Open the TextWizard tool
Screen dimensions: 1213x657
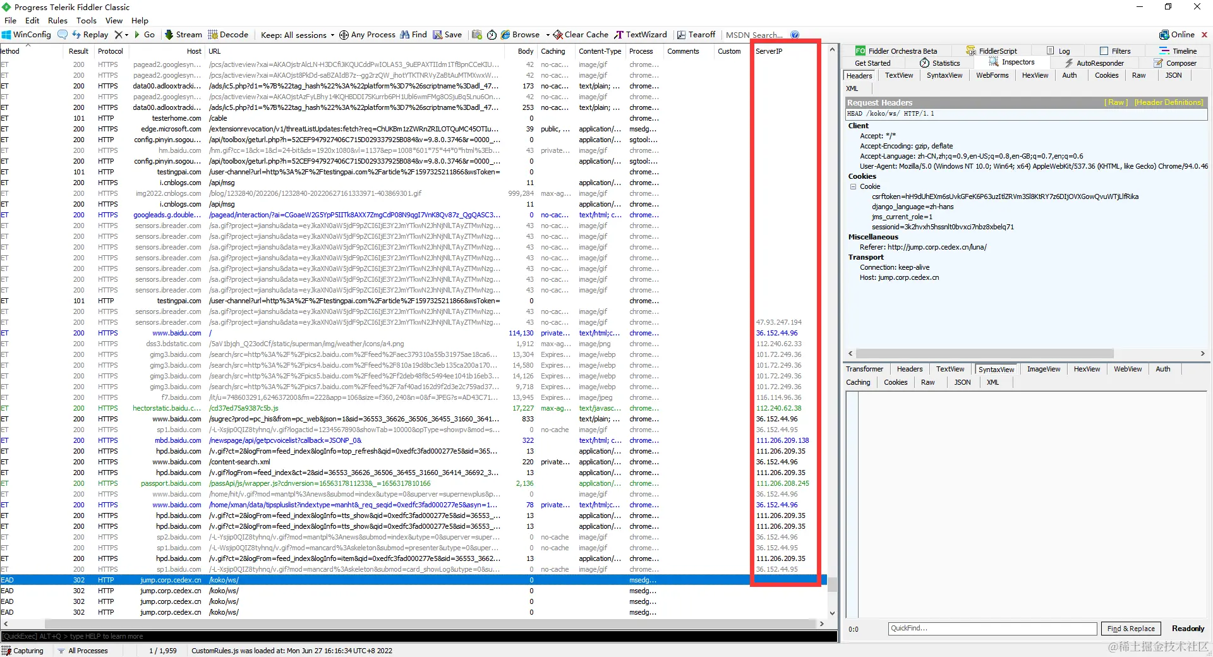[x=641, y=35]
